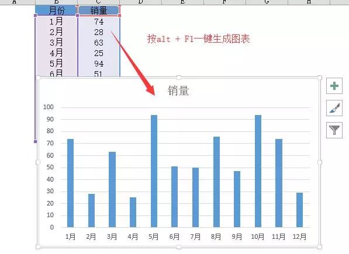Viewport: 349px width, 254px height.
Task: Click the chart's top-right resize handle
Action: [x=320, y=78]
